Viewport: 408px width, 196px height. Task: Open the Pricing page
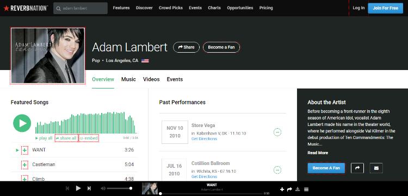click(x=266, y=8)
